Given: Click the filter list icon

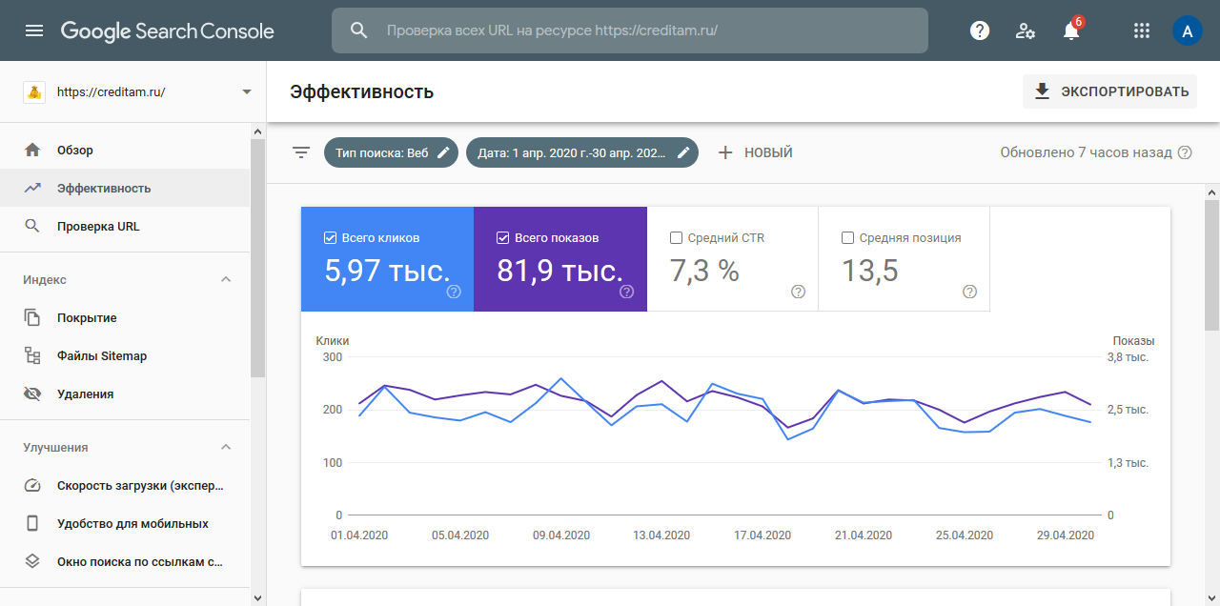Looking at the screenshot, I should tap(301, 152).
